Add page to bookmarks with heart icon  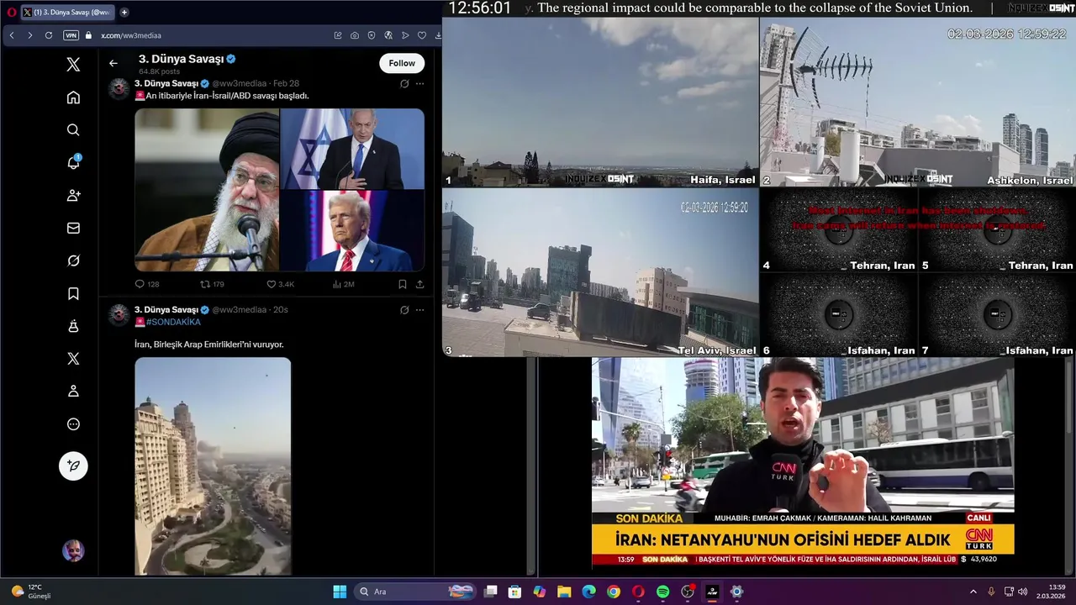pos(422,35)
